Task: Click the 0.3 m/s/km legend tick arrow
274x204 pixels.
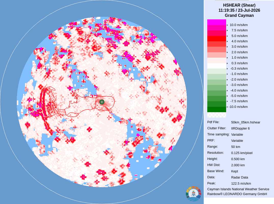Action: tap(227, 63)
